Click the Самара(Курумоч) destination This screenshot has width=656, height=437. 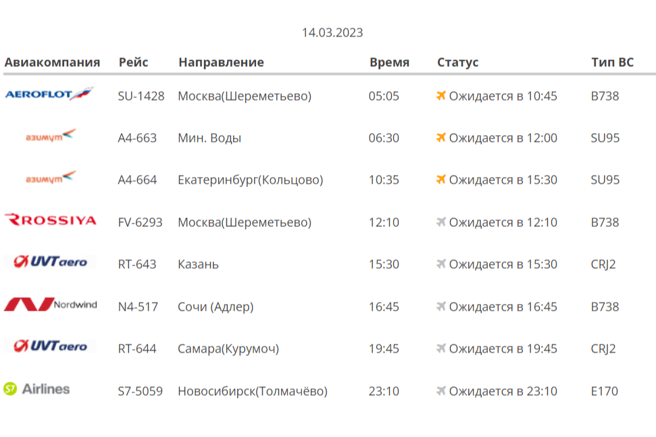tap(228, 349)
